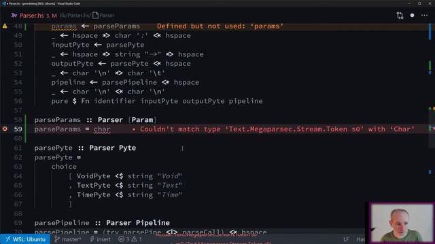Click the underlined 'params' on line 48
The width and height of the screenshot is (435, 244).
[x=64, y=26]
